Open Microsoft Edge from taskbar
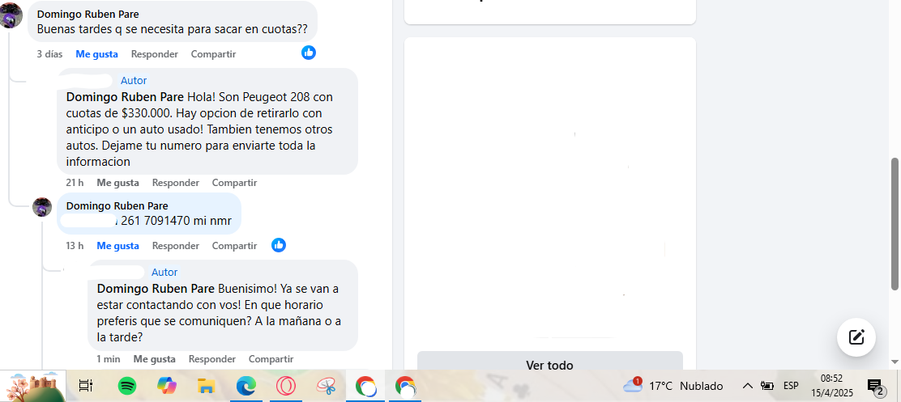 (246, 386)
